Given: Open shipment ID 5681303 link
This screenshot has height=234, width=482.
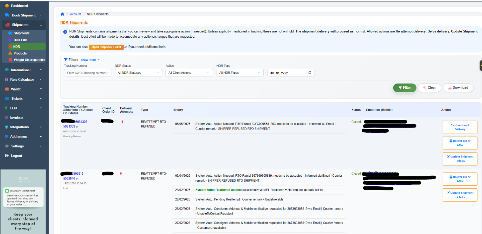Looking at the screenshot, I should pyautogui.click(x=69, y=126).
